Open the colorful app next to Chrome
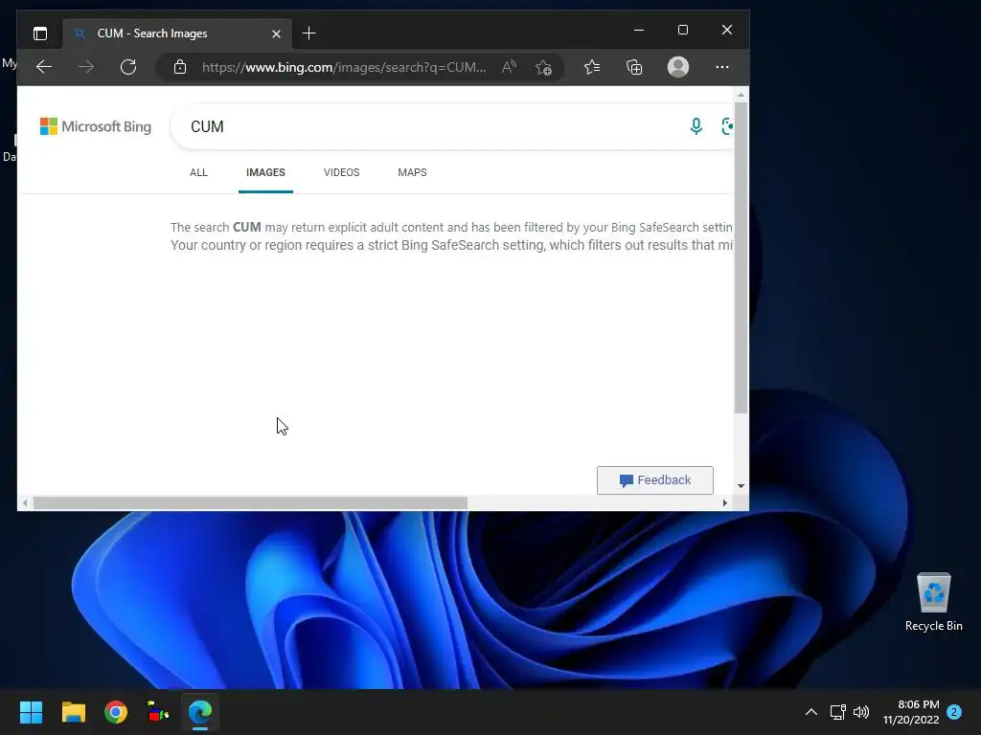Image resolution: width=981 pixels, height=735 pixels. [x=158, y=712]
